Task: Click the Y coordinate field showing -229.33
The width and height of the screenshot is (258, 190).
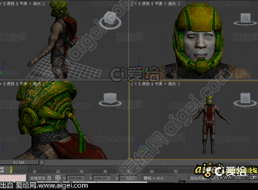Action: coord(102,178)
